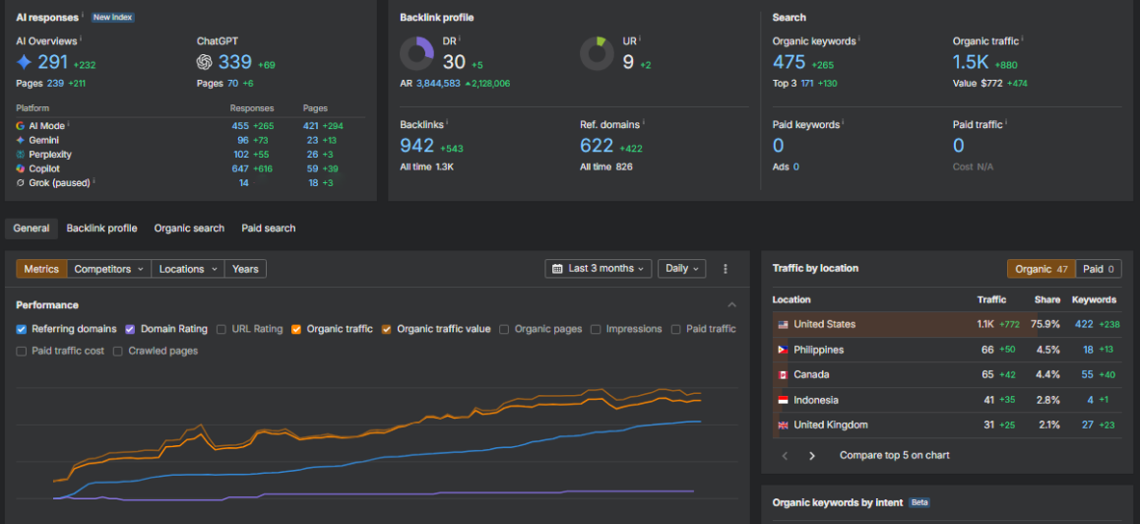Click the Beta badge by keywords intent
The width and height of the screenshot is (1140, 524).
pos(919,503)
